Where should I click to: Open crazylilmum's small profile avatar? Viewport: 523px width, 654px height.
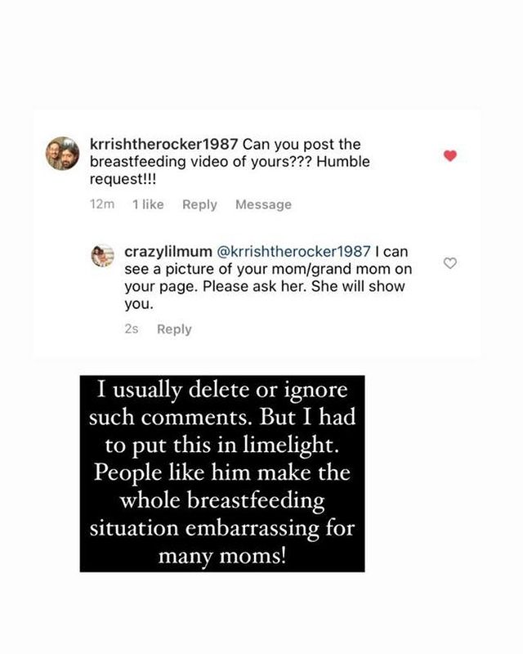[x=103, y=255]
